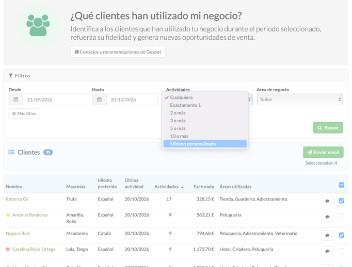352x267 pixels.
Task: Click Última actividad column header
Action: 134,183
